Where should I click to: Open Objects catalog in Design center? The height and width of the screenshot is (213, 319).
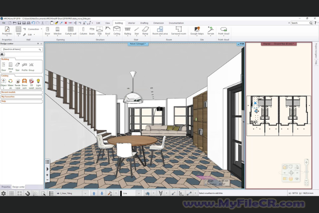[4, 84]
